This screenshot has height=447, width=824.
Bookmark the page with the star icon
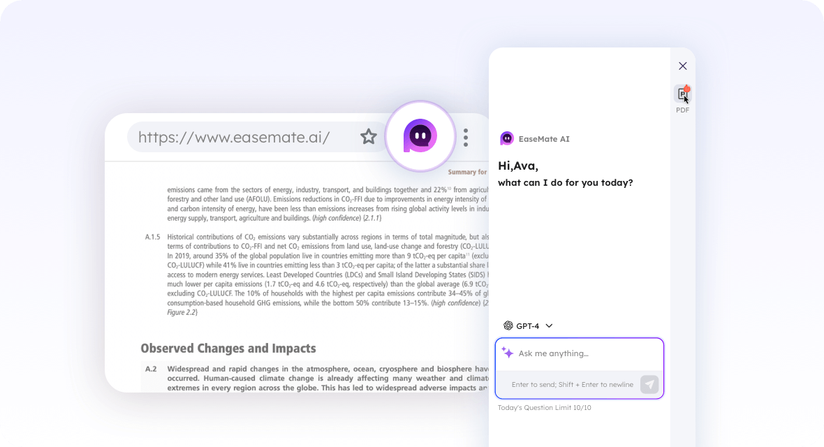(x=368, y=137)
